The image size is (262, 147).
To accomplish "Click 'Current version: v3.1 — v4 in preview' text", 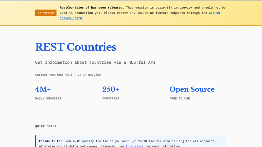I will 68,75.
